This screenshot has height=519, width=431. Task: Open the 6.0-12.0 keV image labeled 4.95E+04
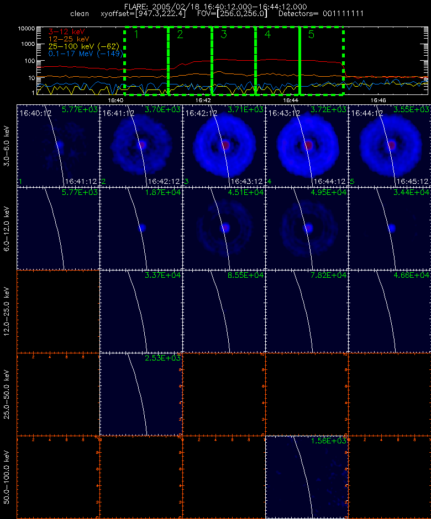tap(307, 229)
